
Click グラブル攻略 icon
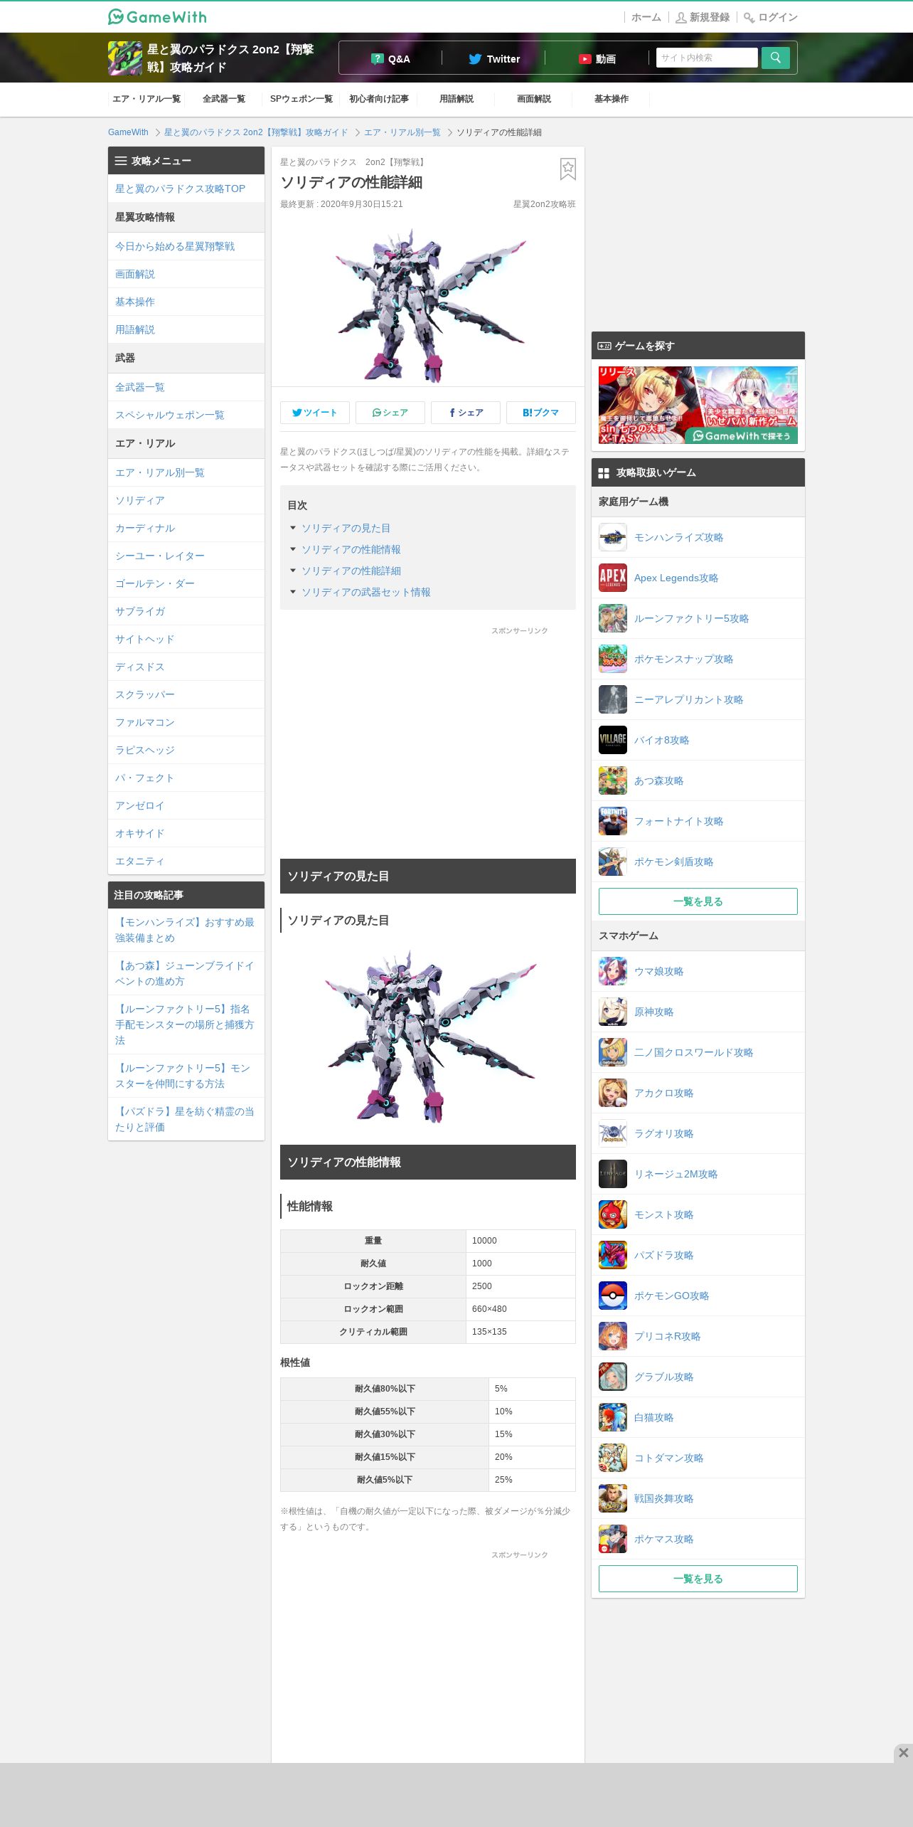point(612,1377)
